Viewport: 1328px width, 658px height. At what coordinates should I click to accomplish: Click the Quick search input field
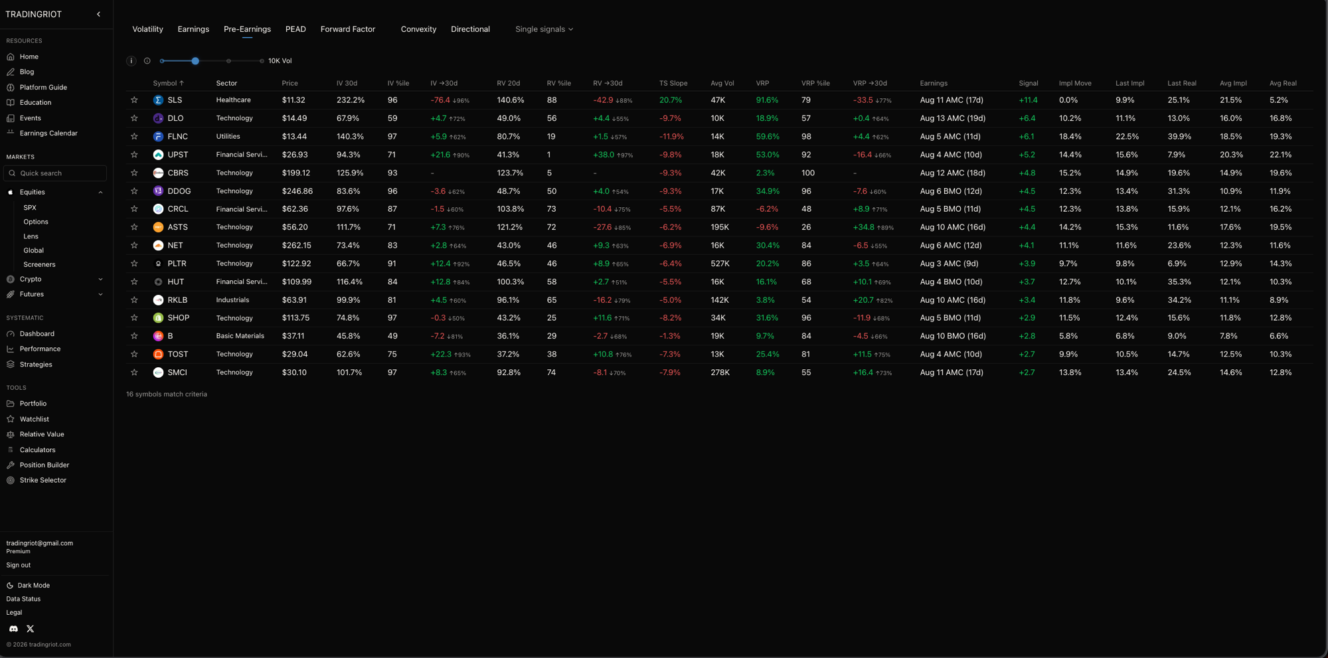(x=56, y=173)
